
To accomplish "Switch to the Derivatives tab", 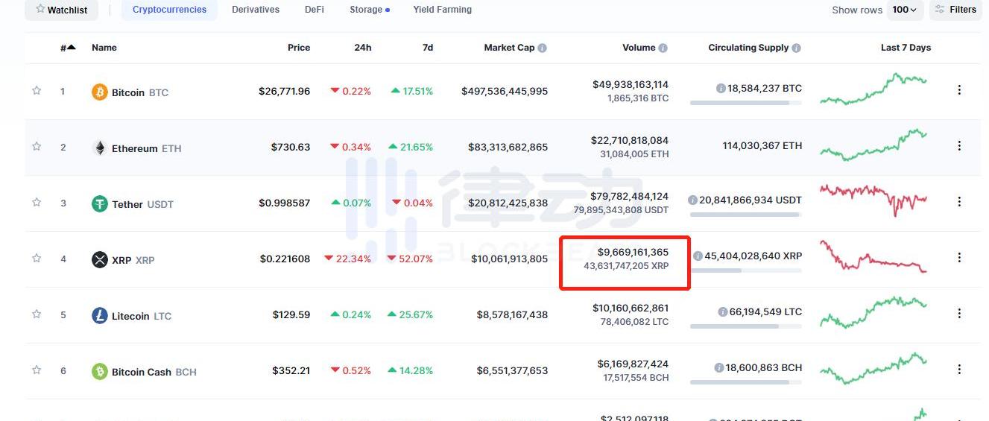I will pos(256,10).
